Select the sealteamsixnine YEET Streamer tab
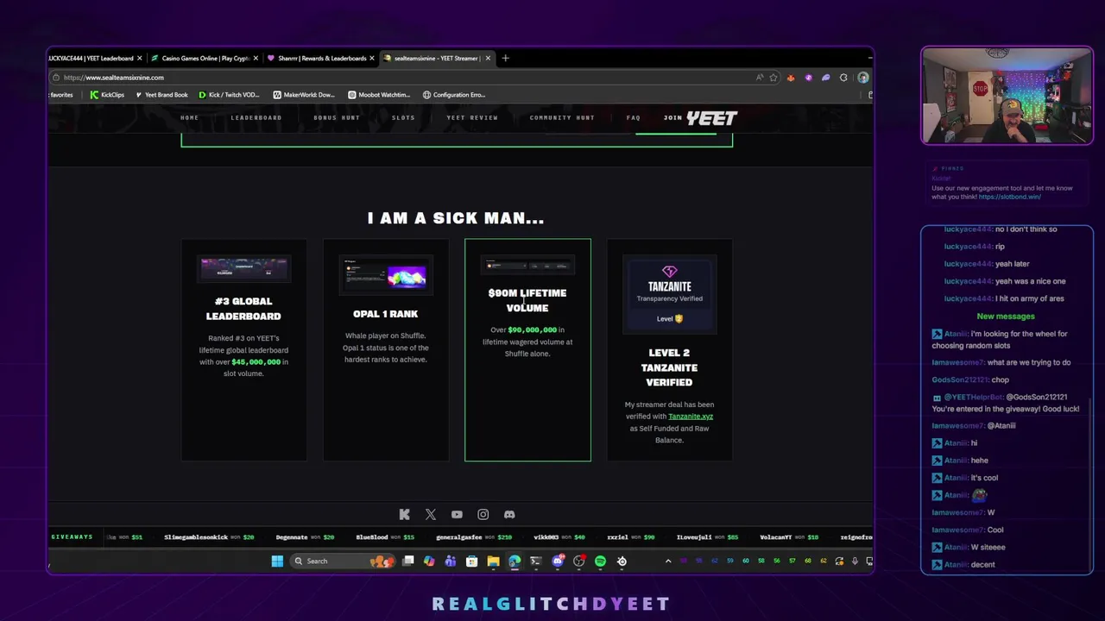Image resolution: width=1105 pixels, height=621 pixels. (x=436, y=58)
